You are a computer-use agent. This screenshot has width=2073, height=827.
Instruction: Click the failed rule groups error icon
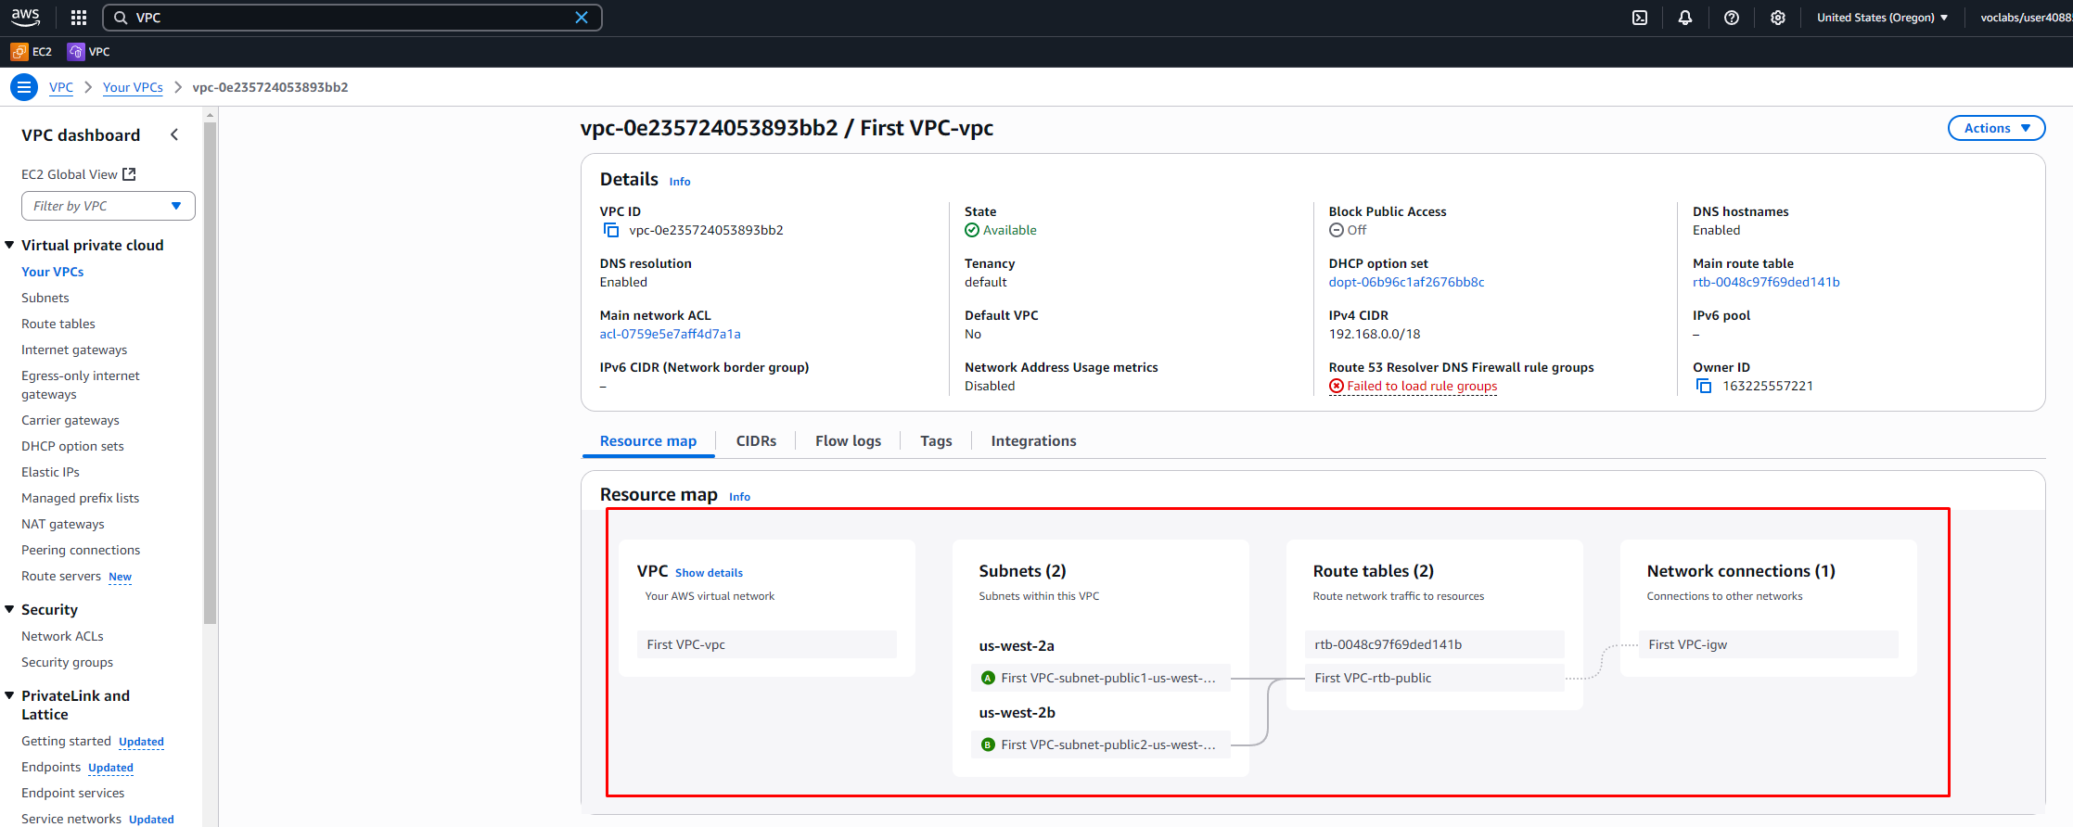[x=1337, y=386]
